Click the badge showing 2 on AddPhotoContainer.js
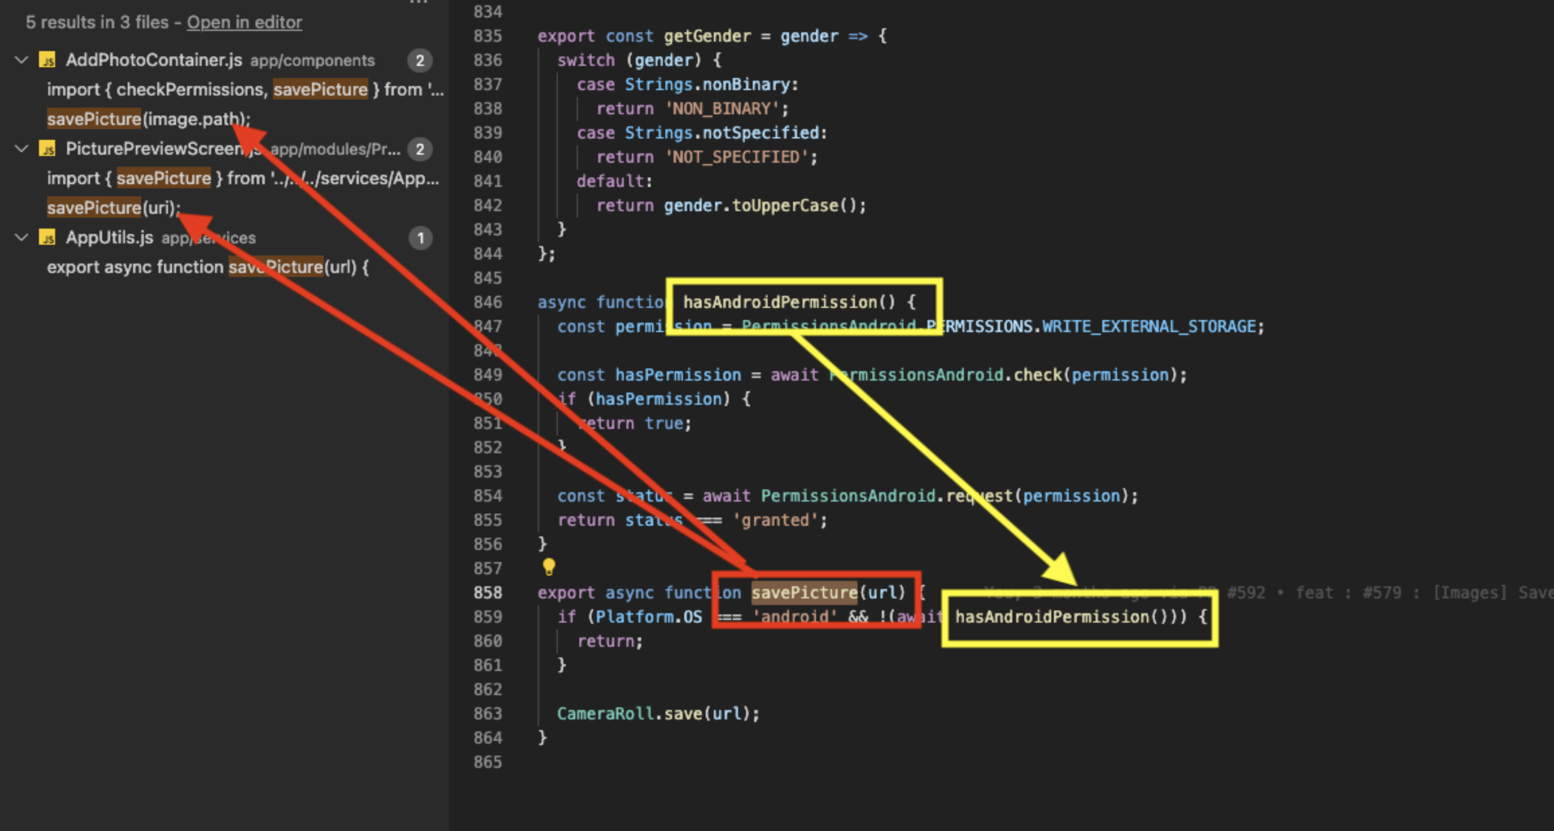 [420, 60]
